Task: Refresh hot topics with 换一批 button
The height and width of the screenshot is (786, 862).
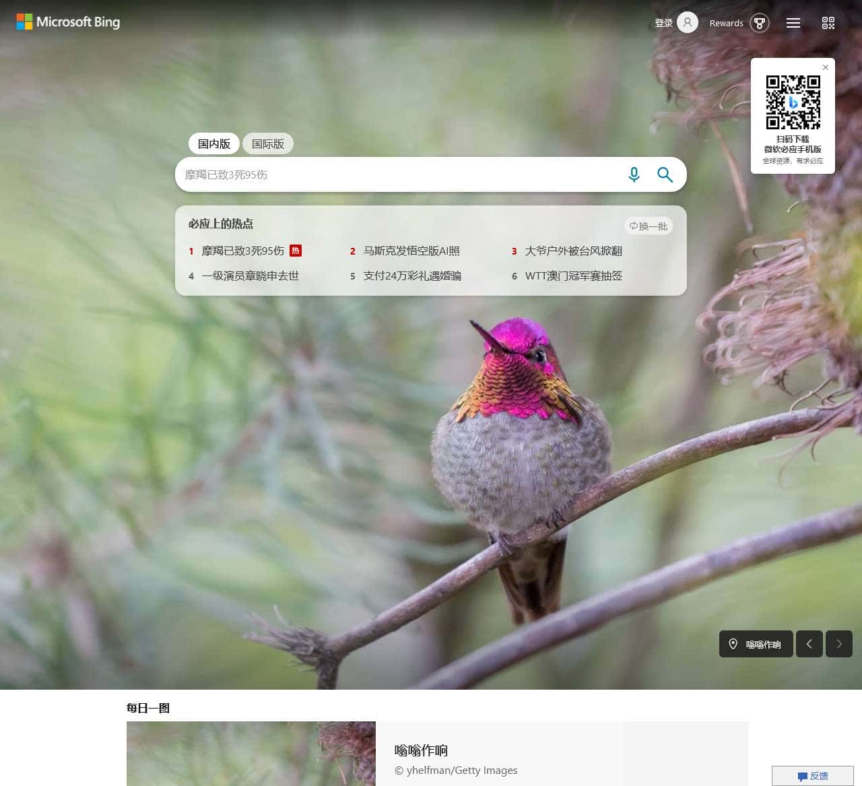Action: 648,226
